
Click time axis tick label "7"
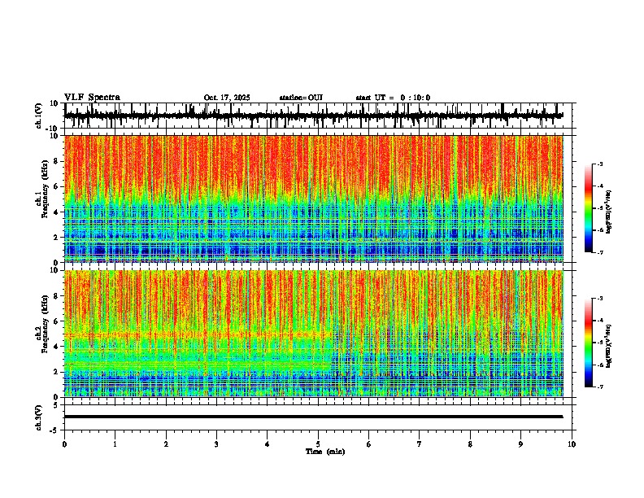coord(420,444)
